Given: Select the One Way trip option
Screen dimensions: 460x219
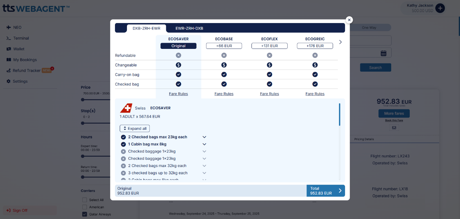Looking at the screenshot, I should (369, 28).
